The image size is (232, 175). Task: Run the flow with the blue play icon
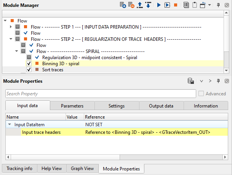coord(158,5)
